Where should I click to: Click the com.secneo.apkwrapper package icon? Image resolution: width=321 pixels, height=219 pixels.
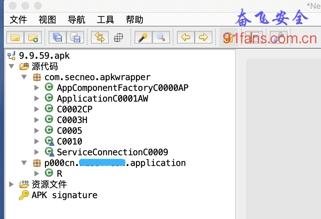[x=37, y=77]
